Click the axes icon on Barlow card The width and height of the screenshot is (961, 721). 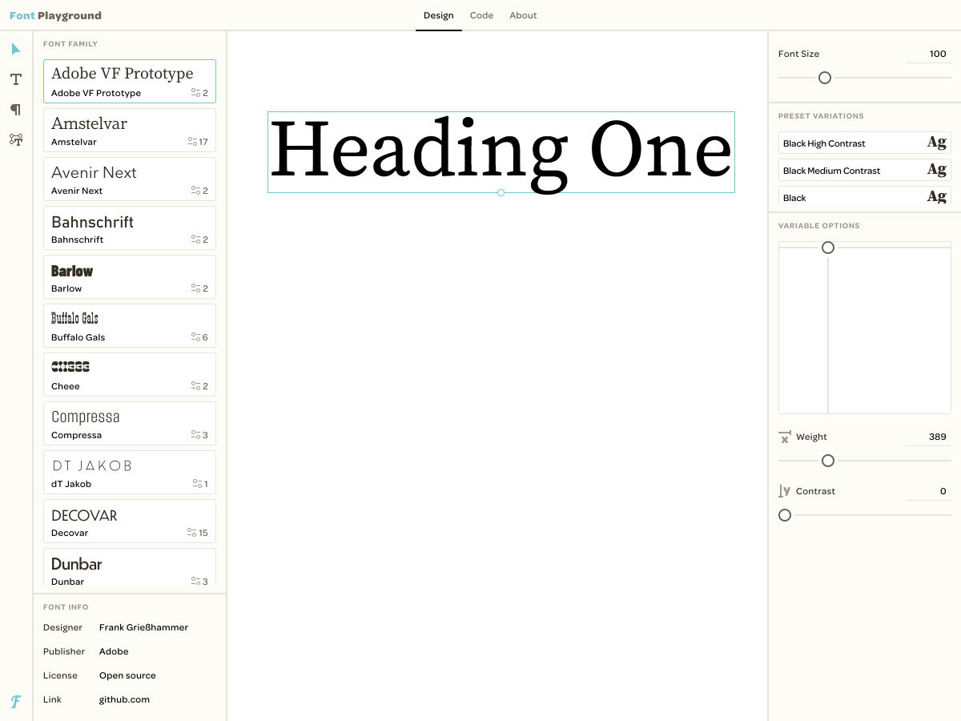pos(195,288)
